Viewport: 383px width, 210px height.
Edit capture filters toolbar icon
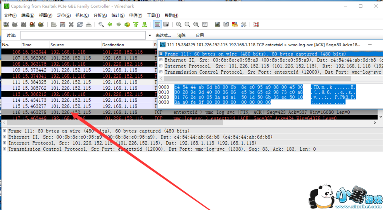pyautogui.click(x=217, y=24)
